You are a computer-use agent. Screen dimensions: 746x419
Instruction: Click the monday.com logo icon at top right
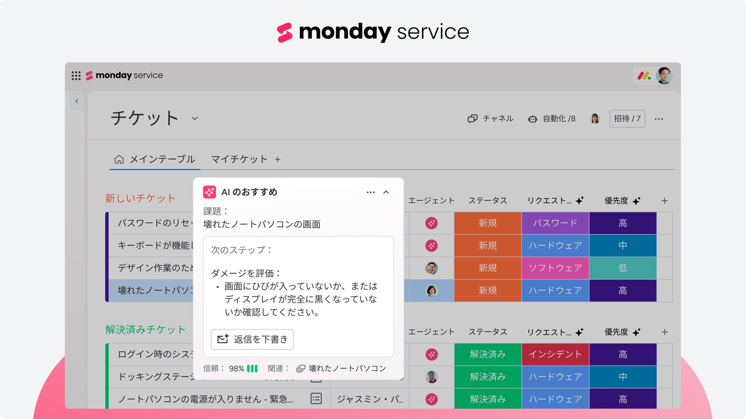(644, 76)
